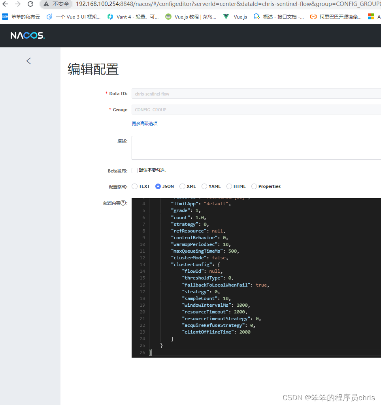This screenshot has height=405, width=381.
Task: Click the "clusterMode": false line
Action: click(200, 258)
